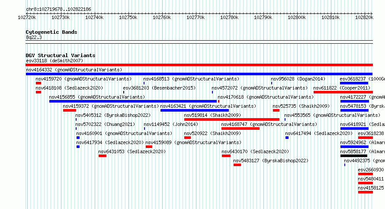Image resolution: width=385 pixels, height=209 pixels.
Task: Select the nsv5858177 variant label
Action: pyautogui.click(x=363, y=151)
